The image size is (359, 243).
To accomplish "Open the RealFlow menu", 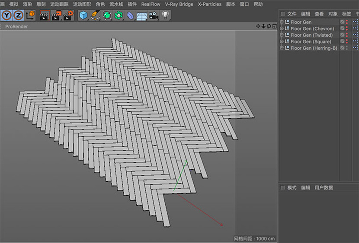I will [x=151, y=4].
